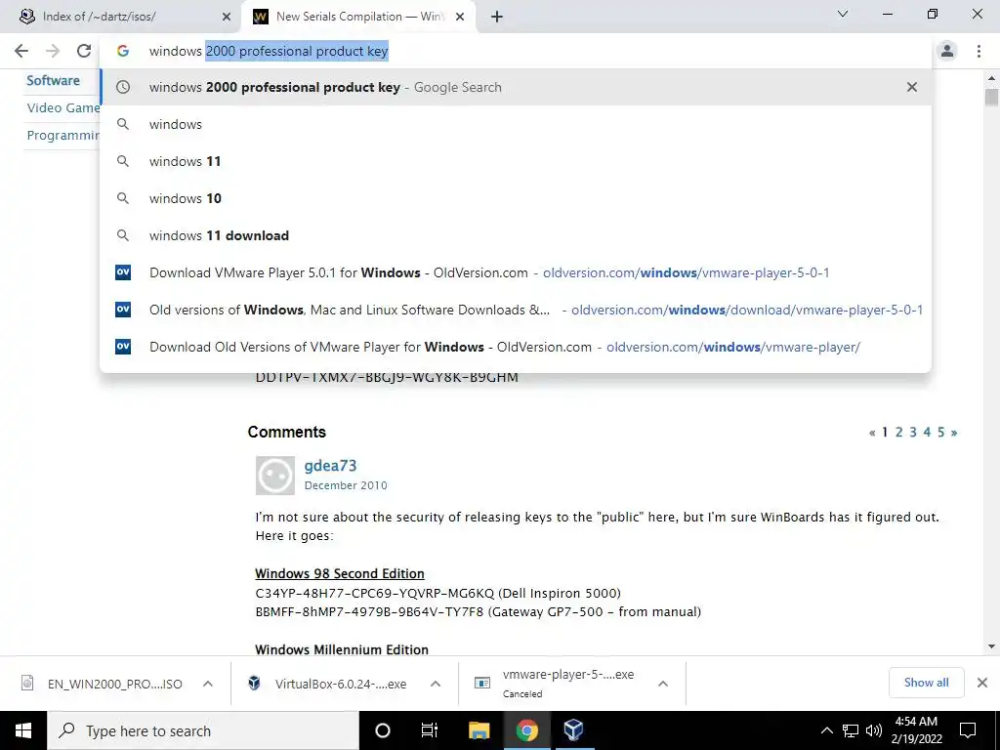The width and height of the screenshot is (1000, 750).
Task: Go to comments page 3
Action: coord(913,433)
